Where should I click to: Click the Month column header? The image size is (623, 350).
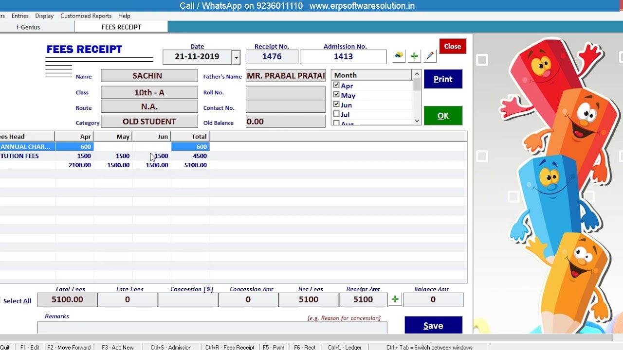[x=371, y=75]
